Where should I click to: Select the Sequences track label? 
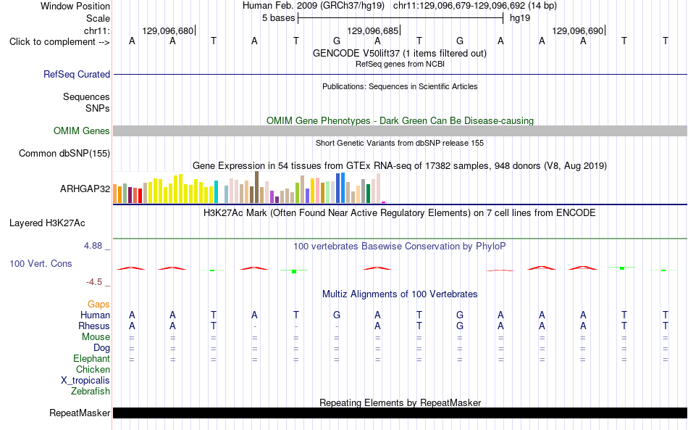[86, 96]
